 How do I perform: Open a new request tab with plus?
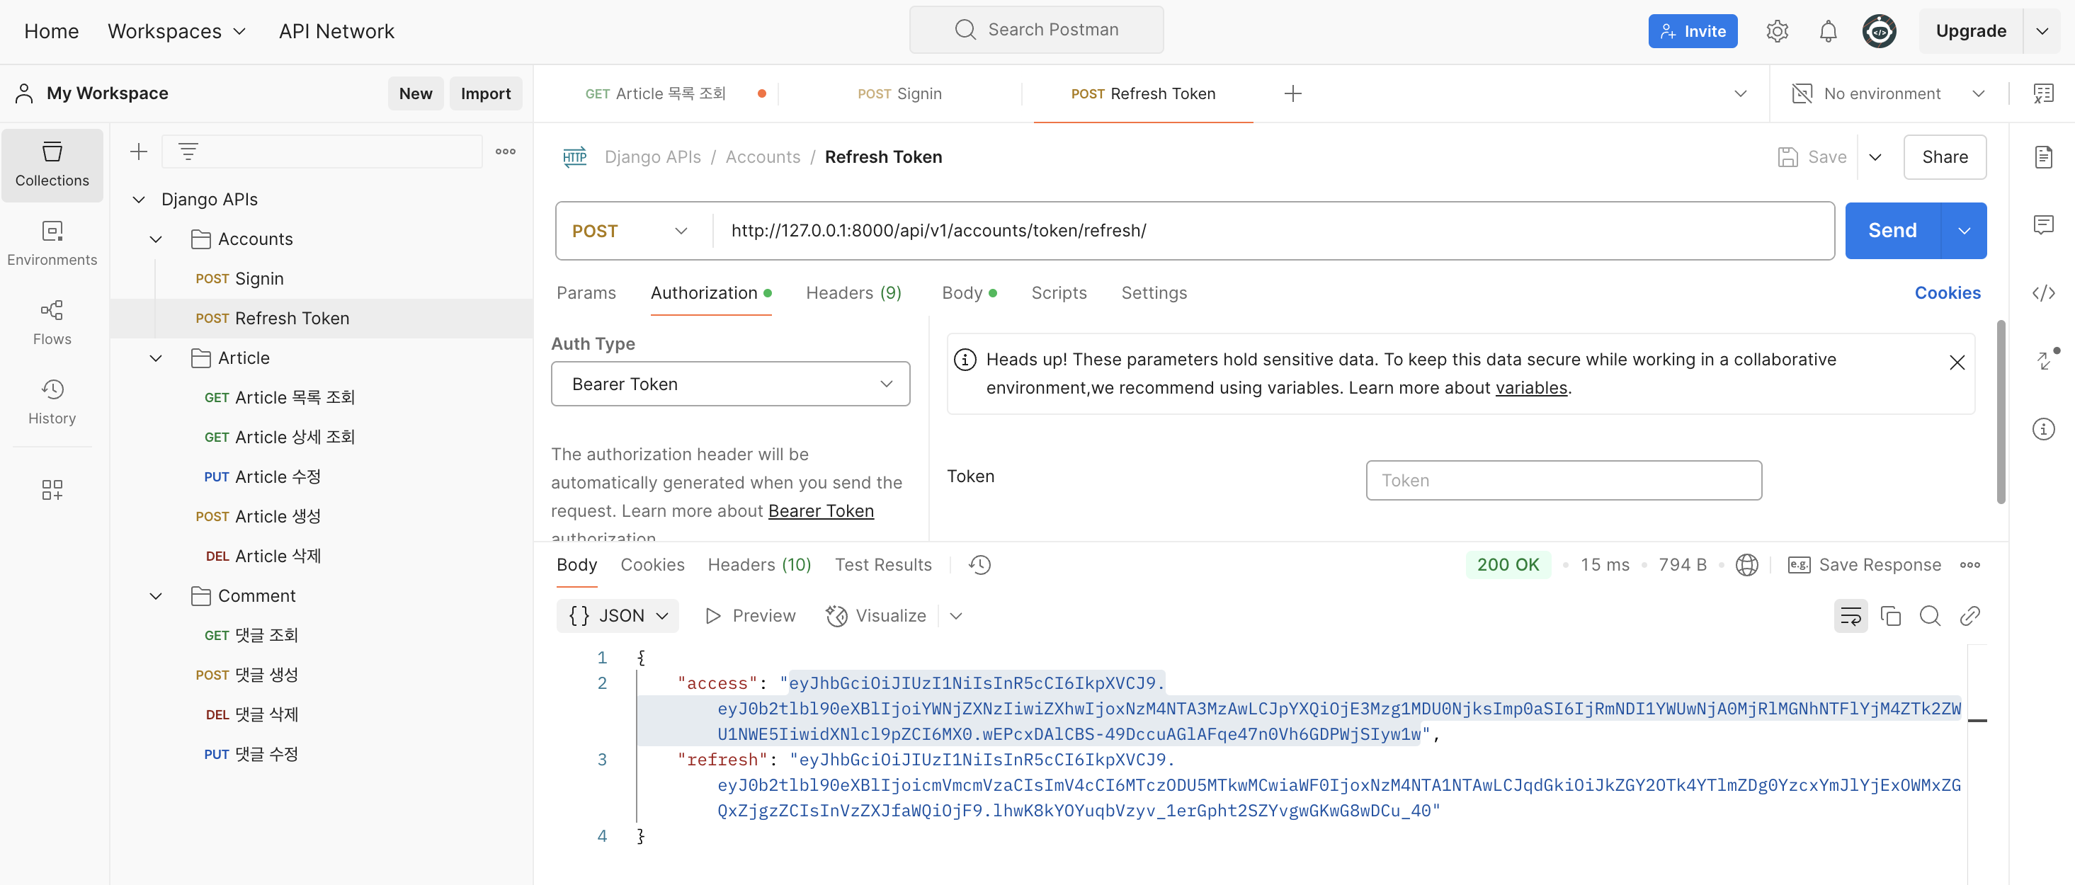click(x=1293, y=93)
